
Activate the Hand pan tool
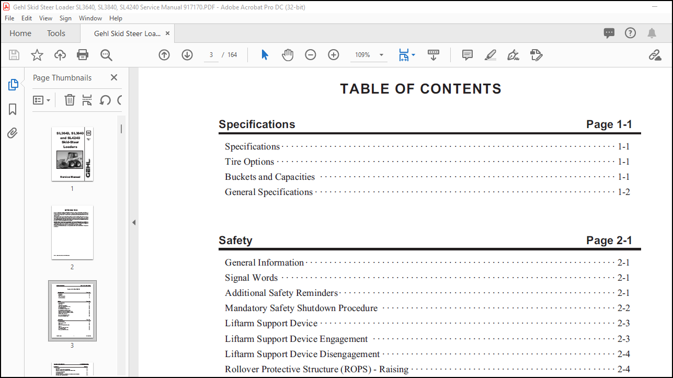pyautogui.click(x=288, y=55)
